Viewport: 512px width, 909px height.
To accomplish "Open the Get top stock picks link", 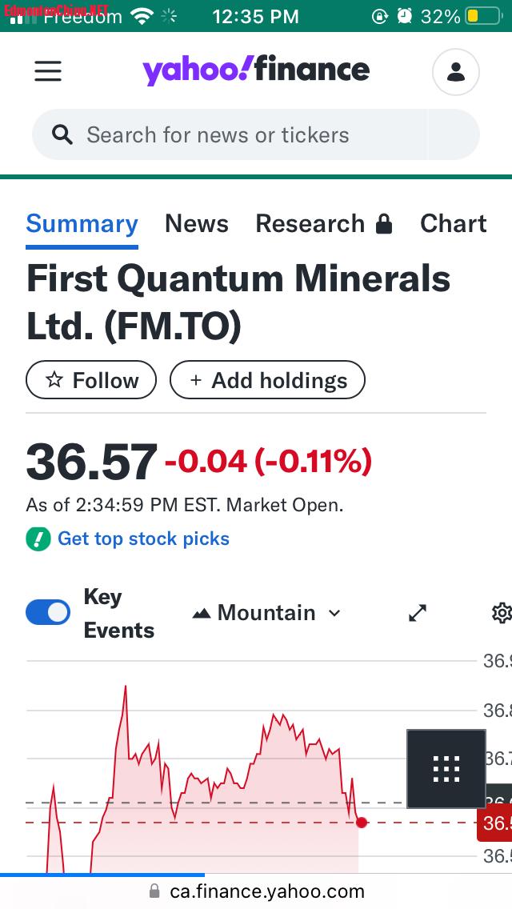I will pyautogui.click(x=143, y=539).
